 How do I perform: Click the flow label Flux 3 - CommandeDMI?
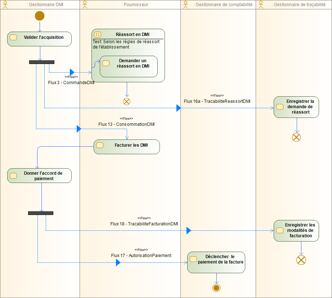[71, 82]
